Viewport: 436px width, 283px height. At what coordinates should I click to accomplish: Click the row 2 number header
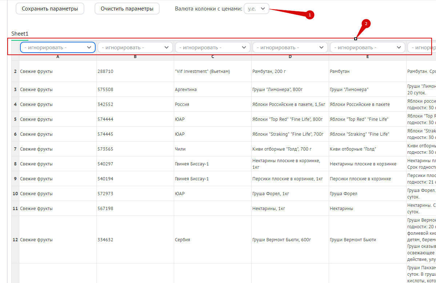15,71
